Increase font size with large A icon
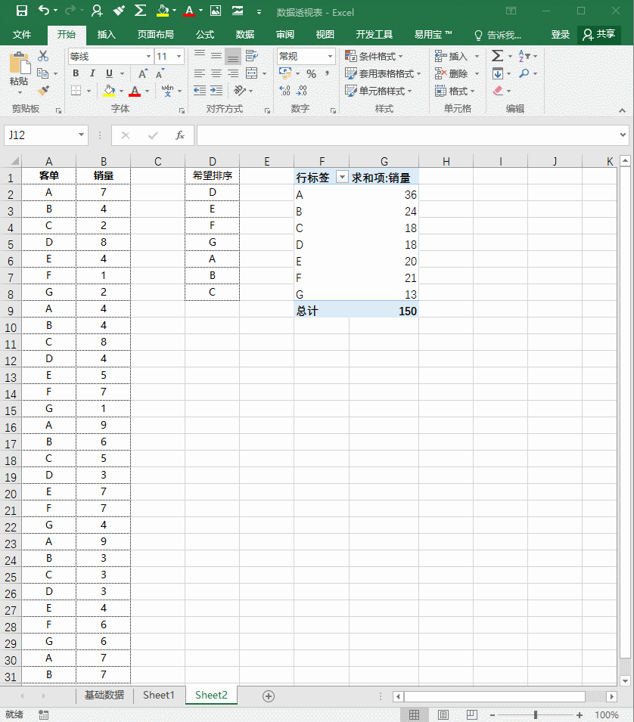The image size is (634, 722). 143,73
